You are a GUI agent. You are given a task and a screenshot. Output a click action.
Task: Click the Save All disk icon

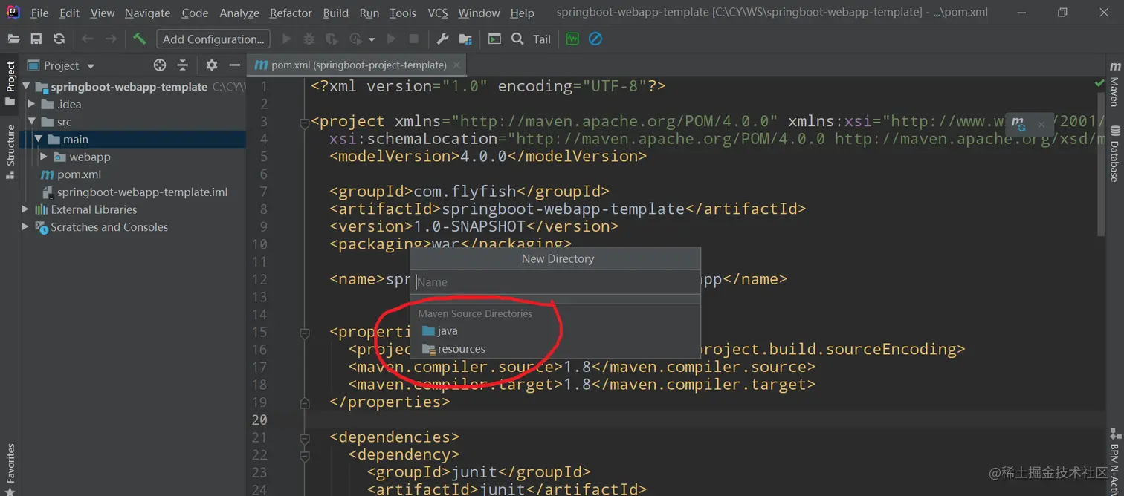[x=36, y=39]
